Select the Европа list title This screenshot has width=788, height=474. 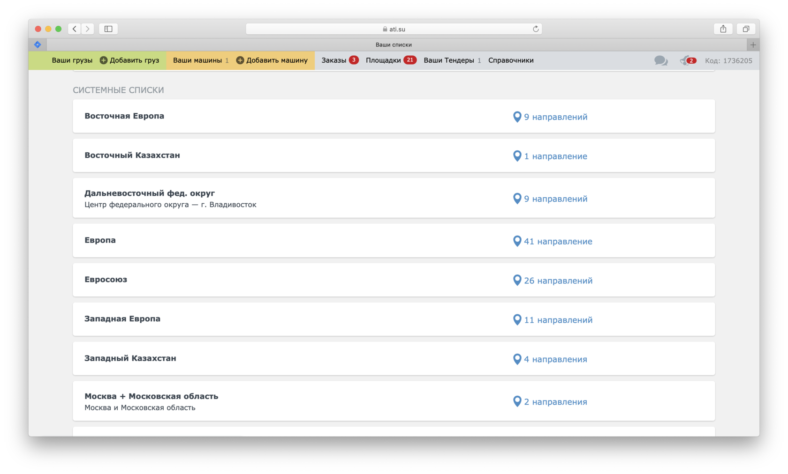pos(100,240)
